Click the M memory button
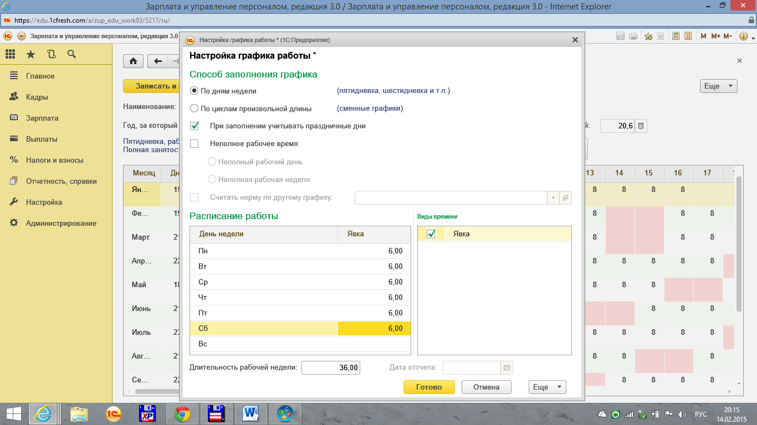Image resolution: width=757 pixels, height=425 pixels. [703, 36]
